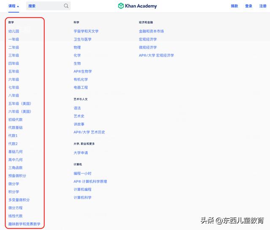This screenshot has height=230, width=270.
Task: Select 讲故事 course
Action: (79, 124)
